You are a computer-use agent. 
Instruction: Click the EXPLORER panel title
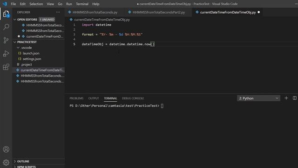point(24,12)
